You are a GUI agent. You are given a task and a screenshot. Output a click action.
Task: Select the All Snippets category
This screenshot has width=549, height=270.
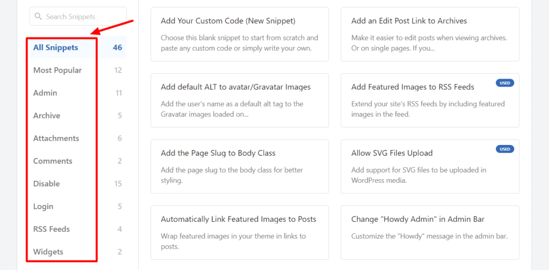point(56,48)
